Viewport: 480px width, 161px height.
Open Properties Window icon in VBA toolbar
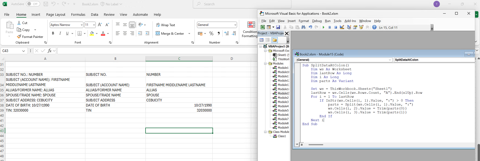click(355, 27)
